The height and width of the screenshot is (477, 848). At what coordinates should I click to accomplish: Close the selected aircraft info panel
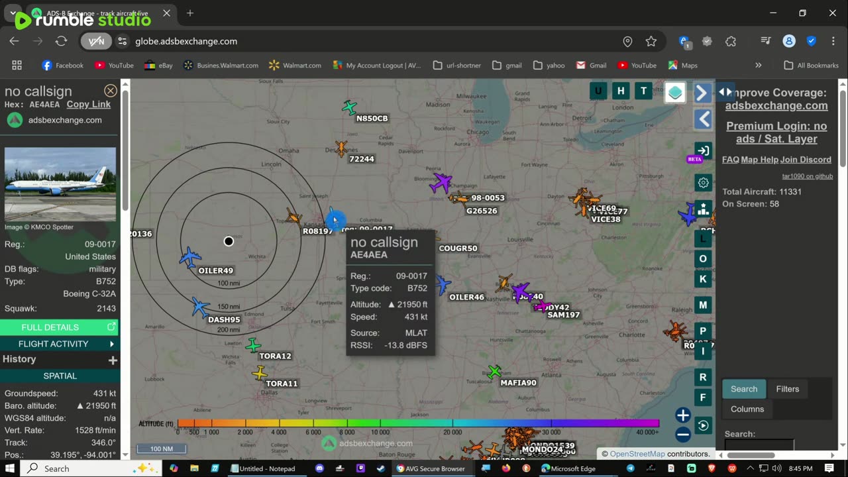coord(111,91)
